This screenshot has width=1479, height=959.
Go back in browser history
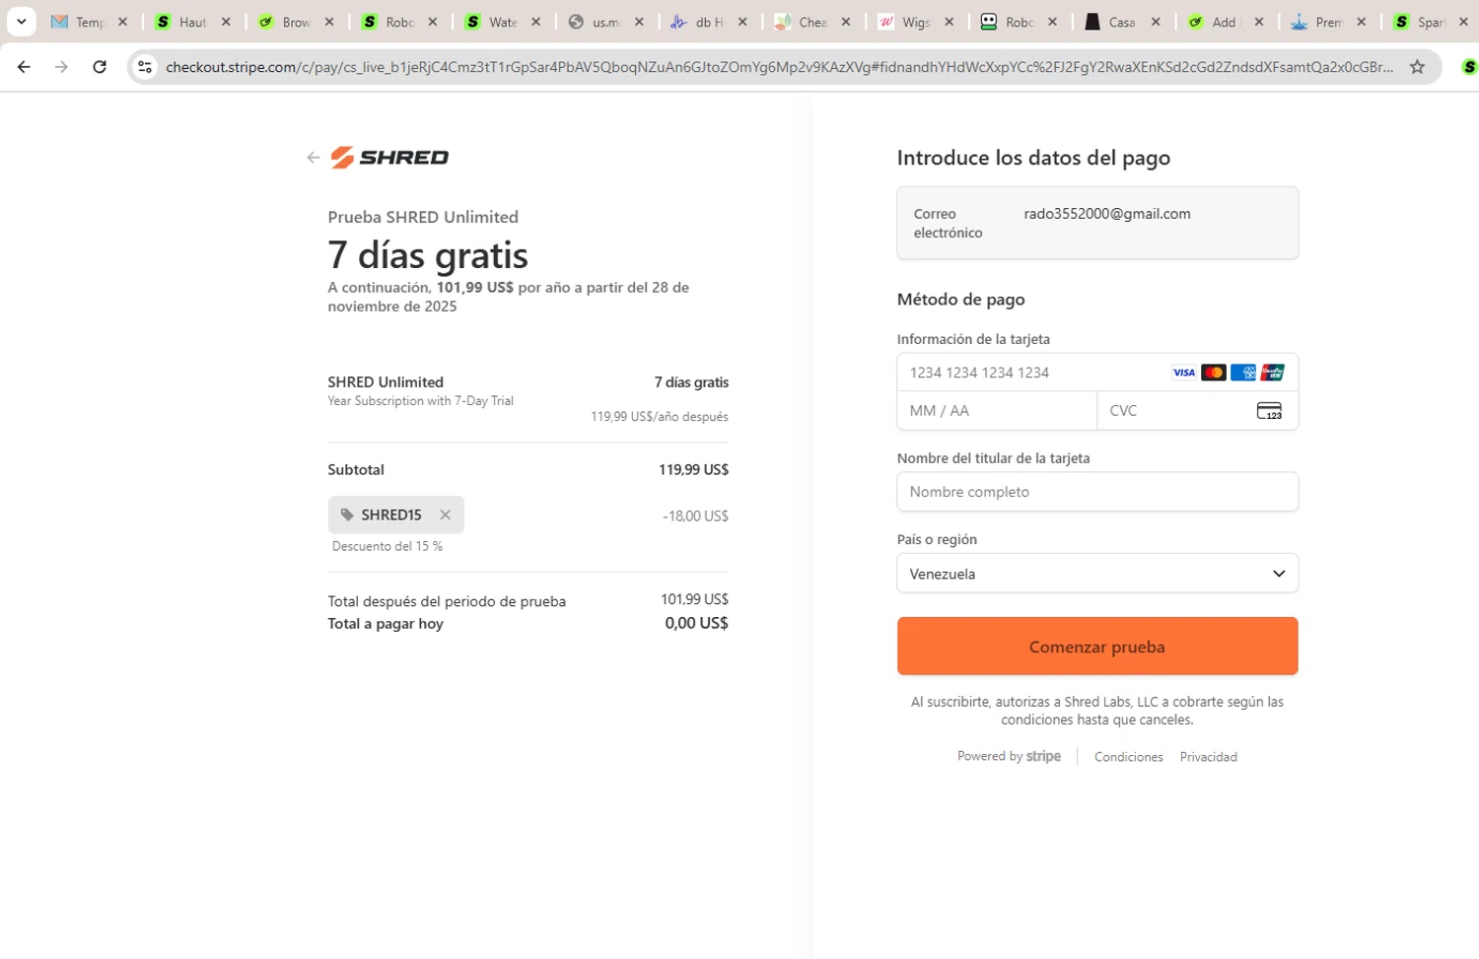pyautogui.click(x=24, y=67)
